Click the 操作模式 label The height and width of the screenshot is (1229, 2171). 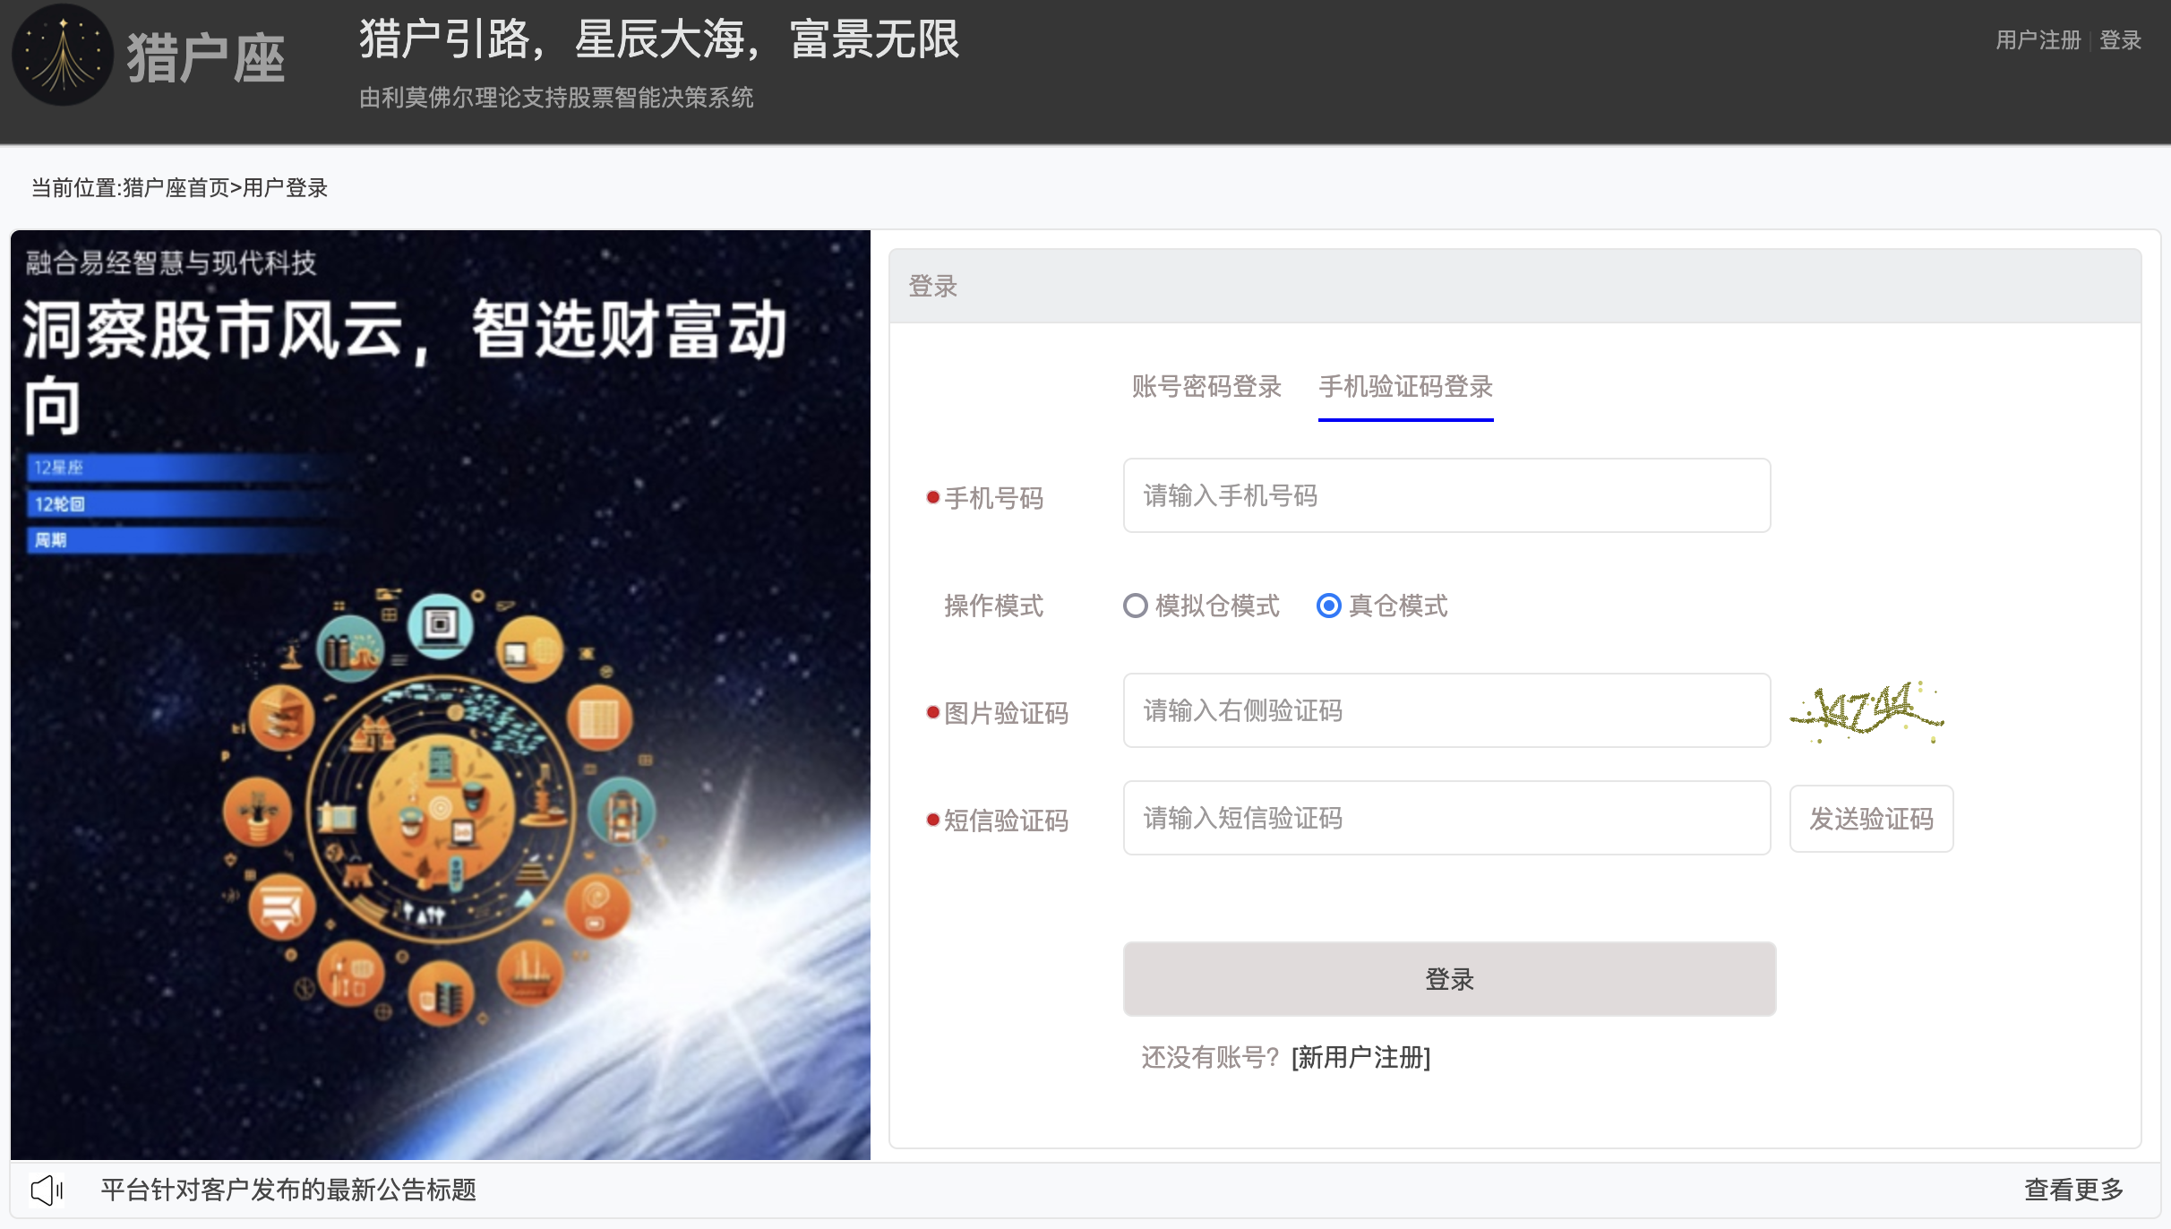[993, 606]
